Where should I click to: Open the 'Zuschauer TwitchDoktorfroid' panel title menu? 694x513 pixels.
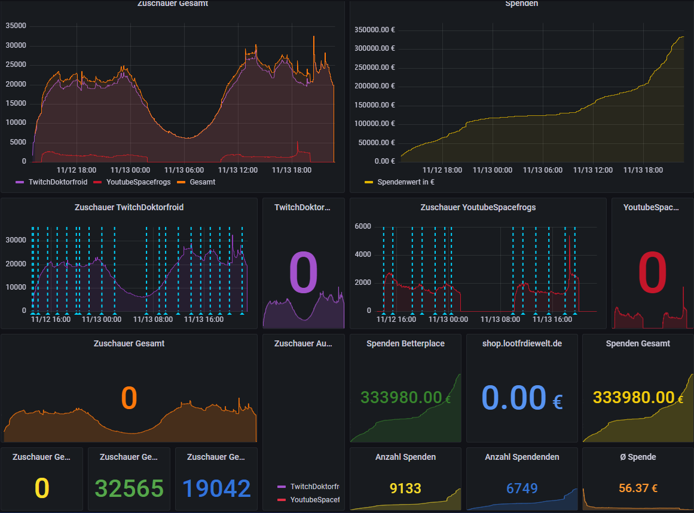click(129, 207)
